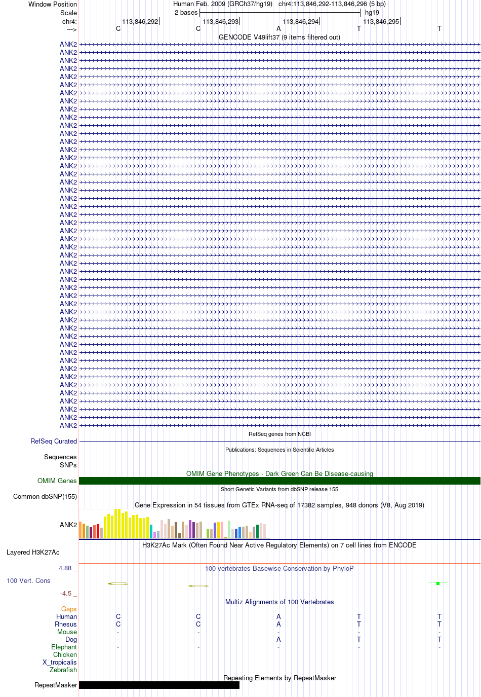Open the RepeatMasker side label
Image resolution: width=481 pixels, height=697 pixels.
[56, 685]
